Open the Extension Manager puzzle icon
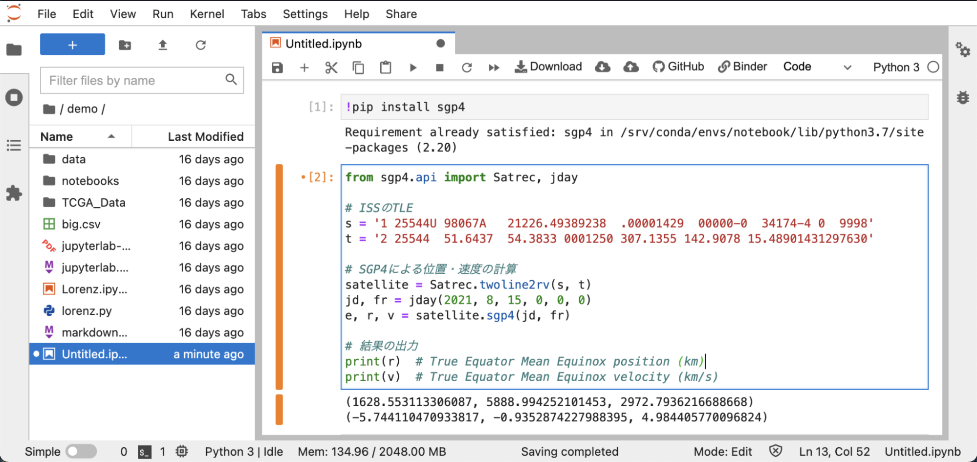Viewport: 977px width, 462px height. (x=14, y=193)
